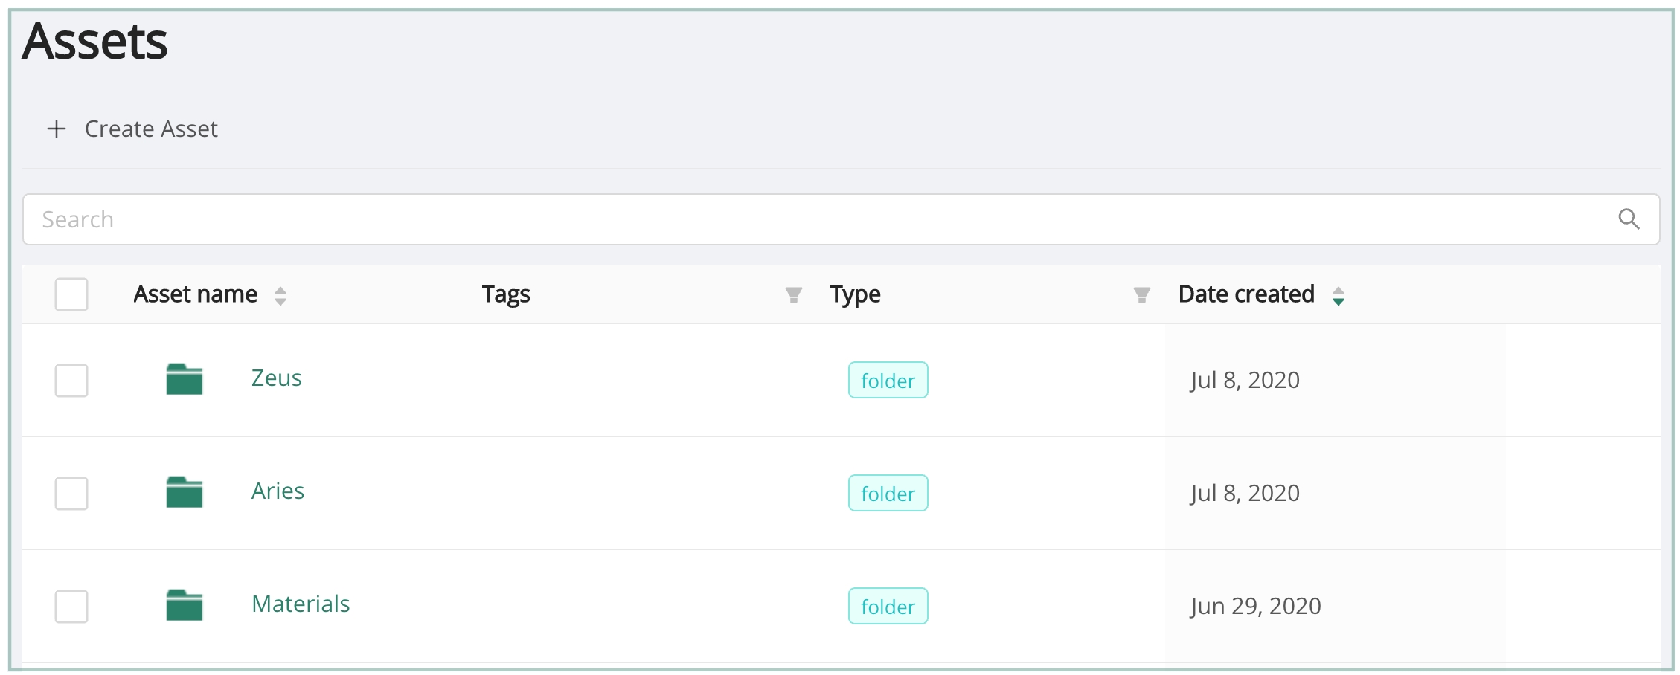Screen dimensions: 1680x675
Task: Click the Materials folder icon
Action: (185, 605)
